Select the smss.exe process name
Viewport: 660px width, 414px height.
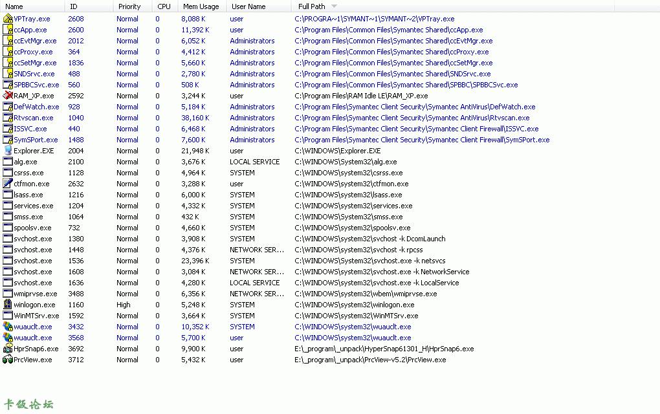(x=28, y=217)
